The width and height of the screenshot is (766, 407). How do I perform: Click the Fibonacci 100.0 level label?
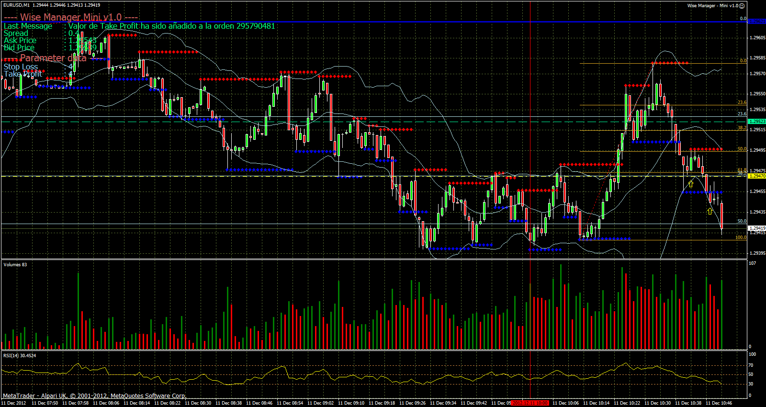[741, 237]
